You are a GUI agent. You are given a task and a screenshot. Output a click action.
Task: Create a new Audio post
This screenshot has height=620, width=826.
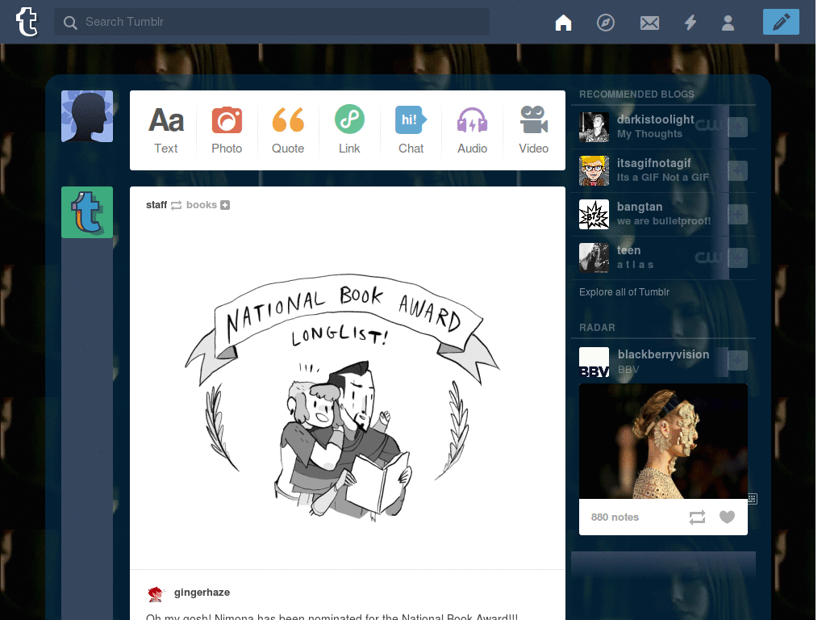click(472, 130)
